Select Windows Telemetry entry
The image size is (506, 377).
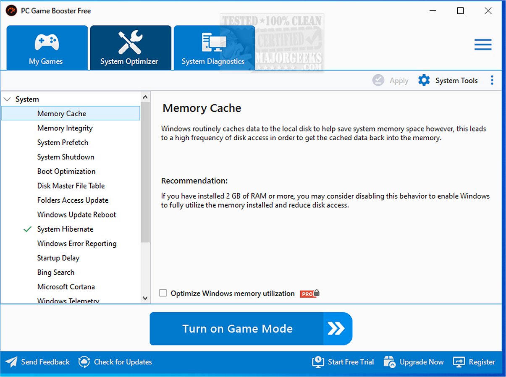pyautogui.click(x=68, y=301)
